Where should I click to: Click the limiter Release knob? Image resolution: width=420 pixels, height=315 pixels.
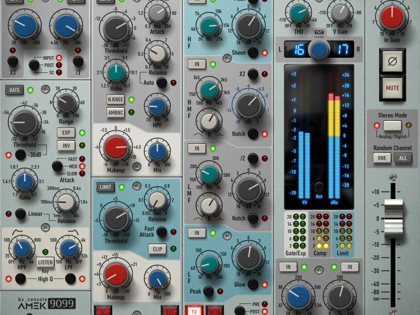(x=157, y=201)
